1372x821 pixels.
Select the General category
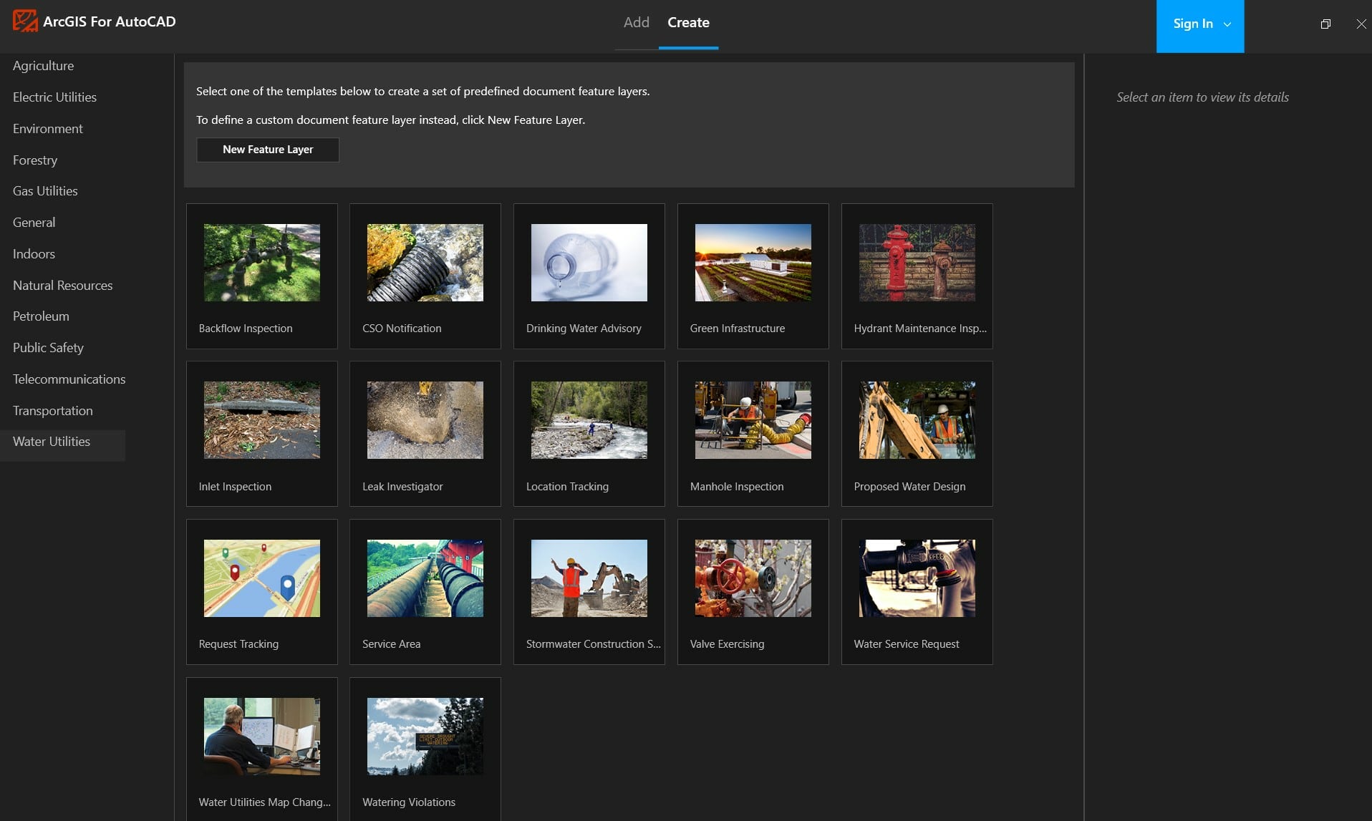[34, 223]
